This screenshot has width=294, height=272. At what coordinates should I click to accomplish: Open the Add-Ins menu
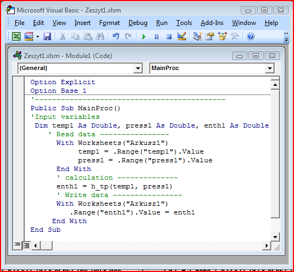212,23
